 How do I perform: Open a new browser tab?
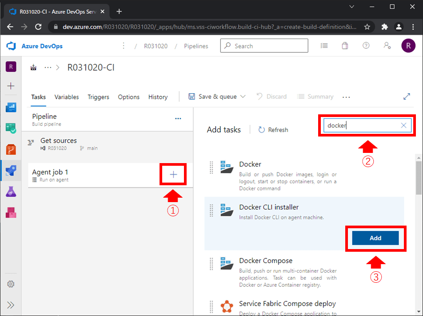pos(119,12)
